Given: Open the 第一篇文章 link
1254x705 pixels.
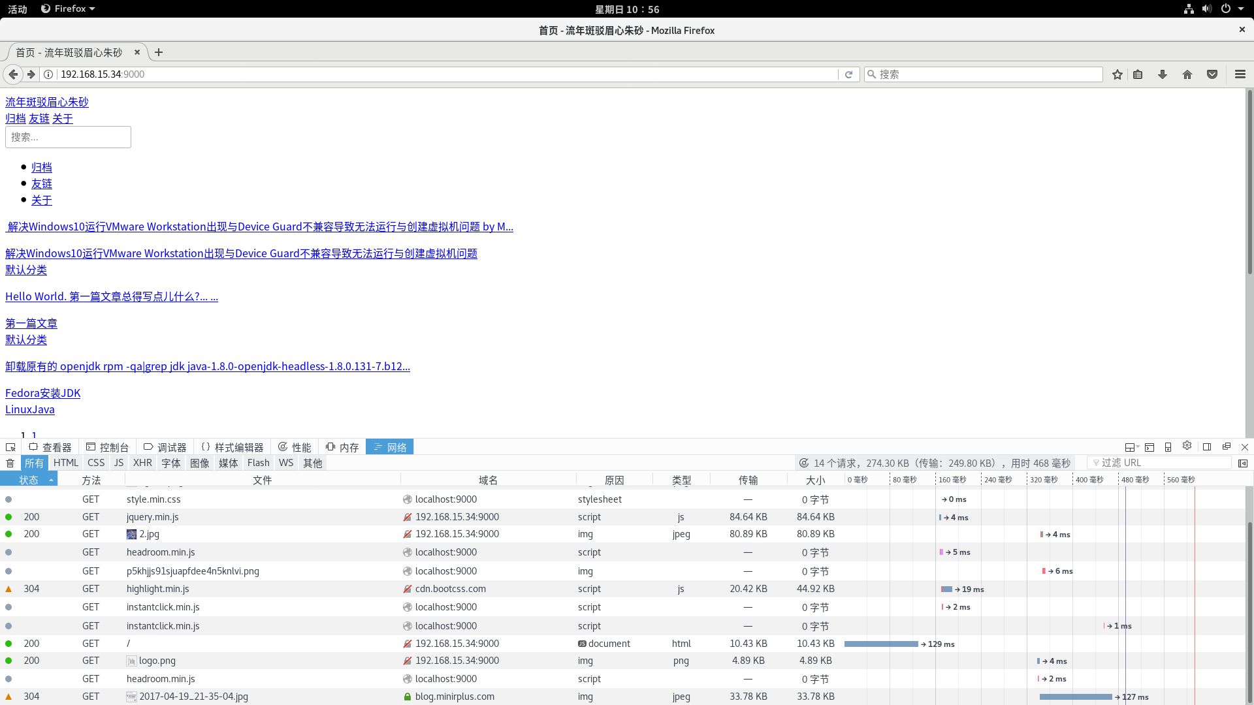Looking at the screenshot, I should pos(31,323).
